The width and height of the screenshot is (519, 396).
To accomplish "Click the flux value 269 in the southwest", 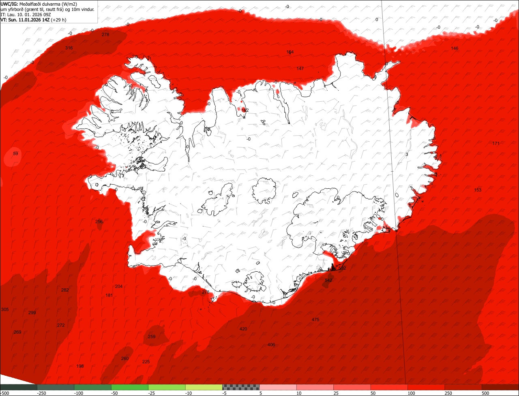I will [17, 332].
